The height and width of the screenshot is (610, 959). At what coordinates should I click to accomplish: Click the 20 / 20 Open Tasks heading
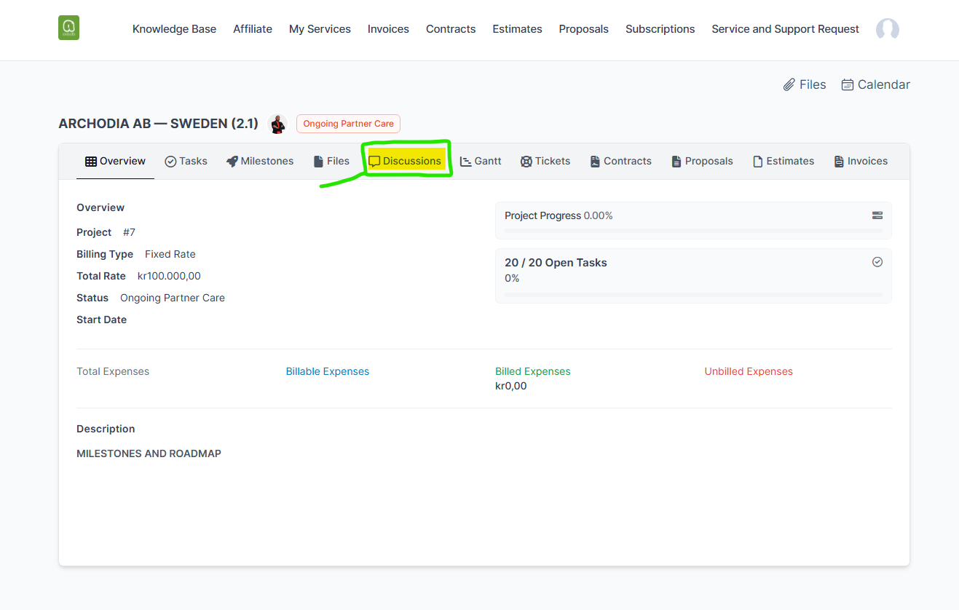[x=556, y=263]
